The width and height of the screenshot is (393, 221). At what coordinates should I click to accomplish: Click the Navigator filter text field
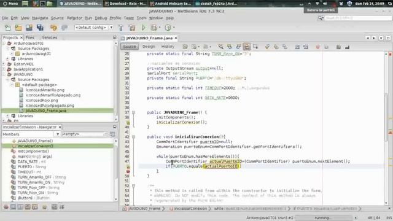tap(84, 134)
